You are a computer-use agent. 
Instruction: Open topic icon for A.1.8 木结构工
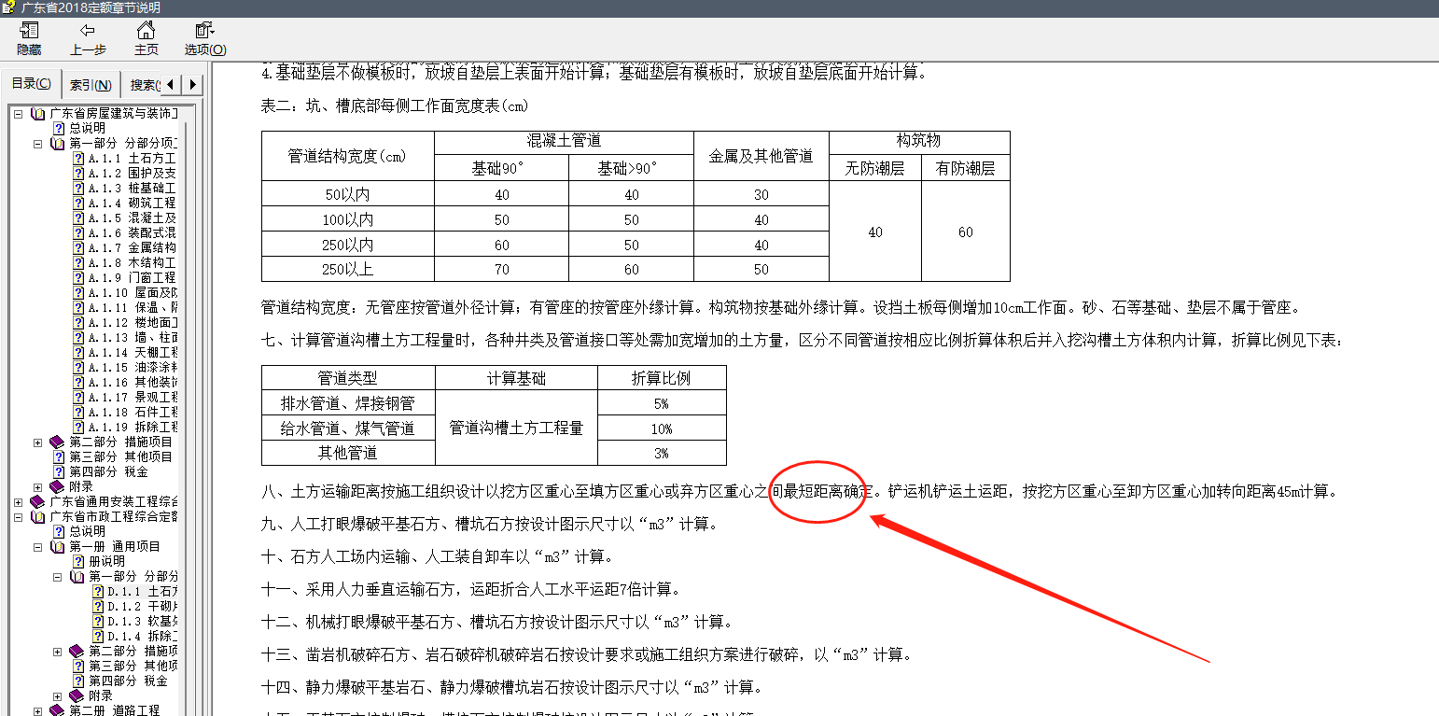click(78, 262)
